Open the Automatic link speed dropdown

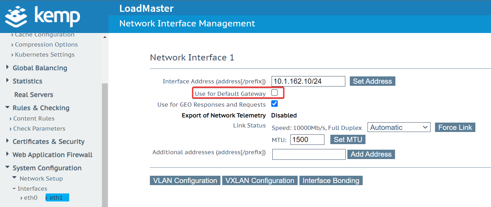[399, 127]
